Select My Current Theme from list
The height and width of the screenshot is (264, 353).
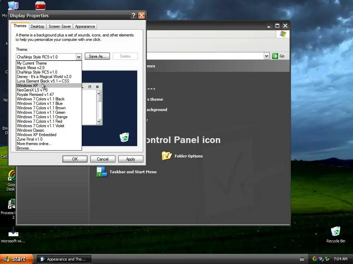pyautogui.click(x=49, y=63)
